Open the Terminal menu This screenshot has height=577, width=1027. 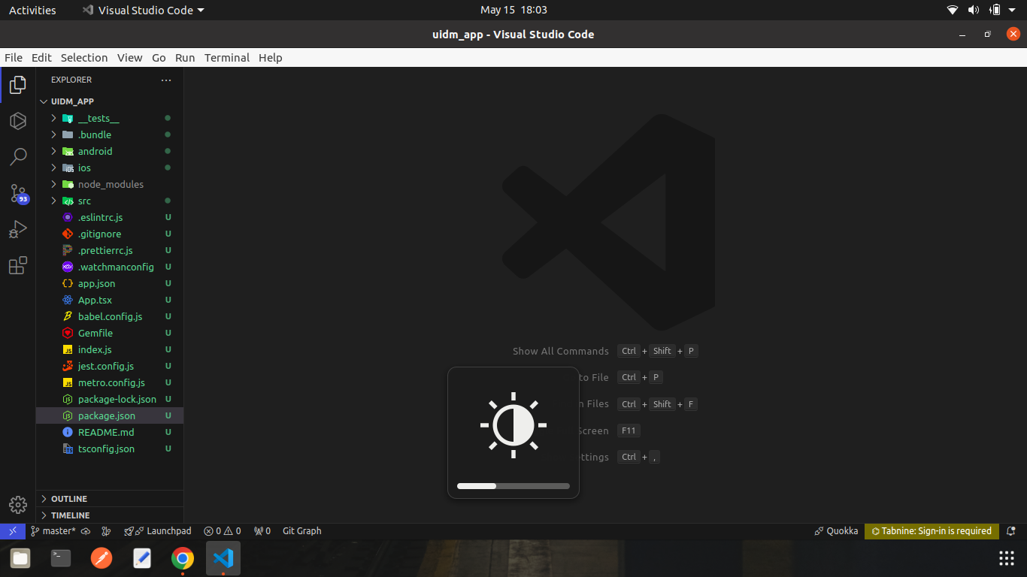(x=226, y=58)
